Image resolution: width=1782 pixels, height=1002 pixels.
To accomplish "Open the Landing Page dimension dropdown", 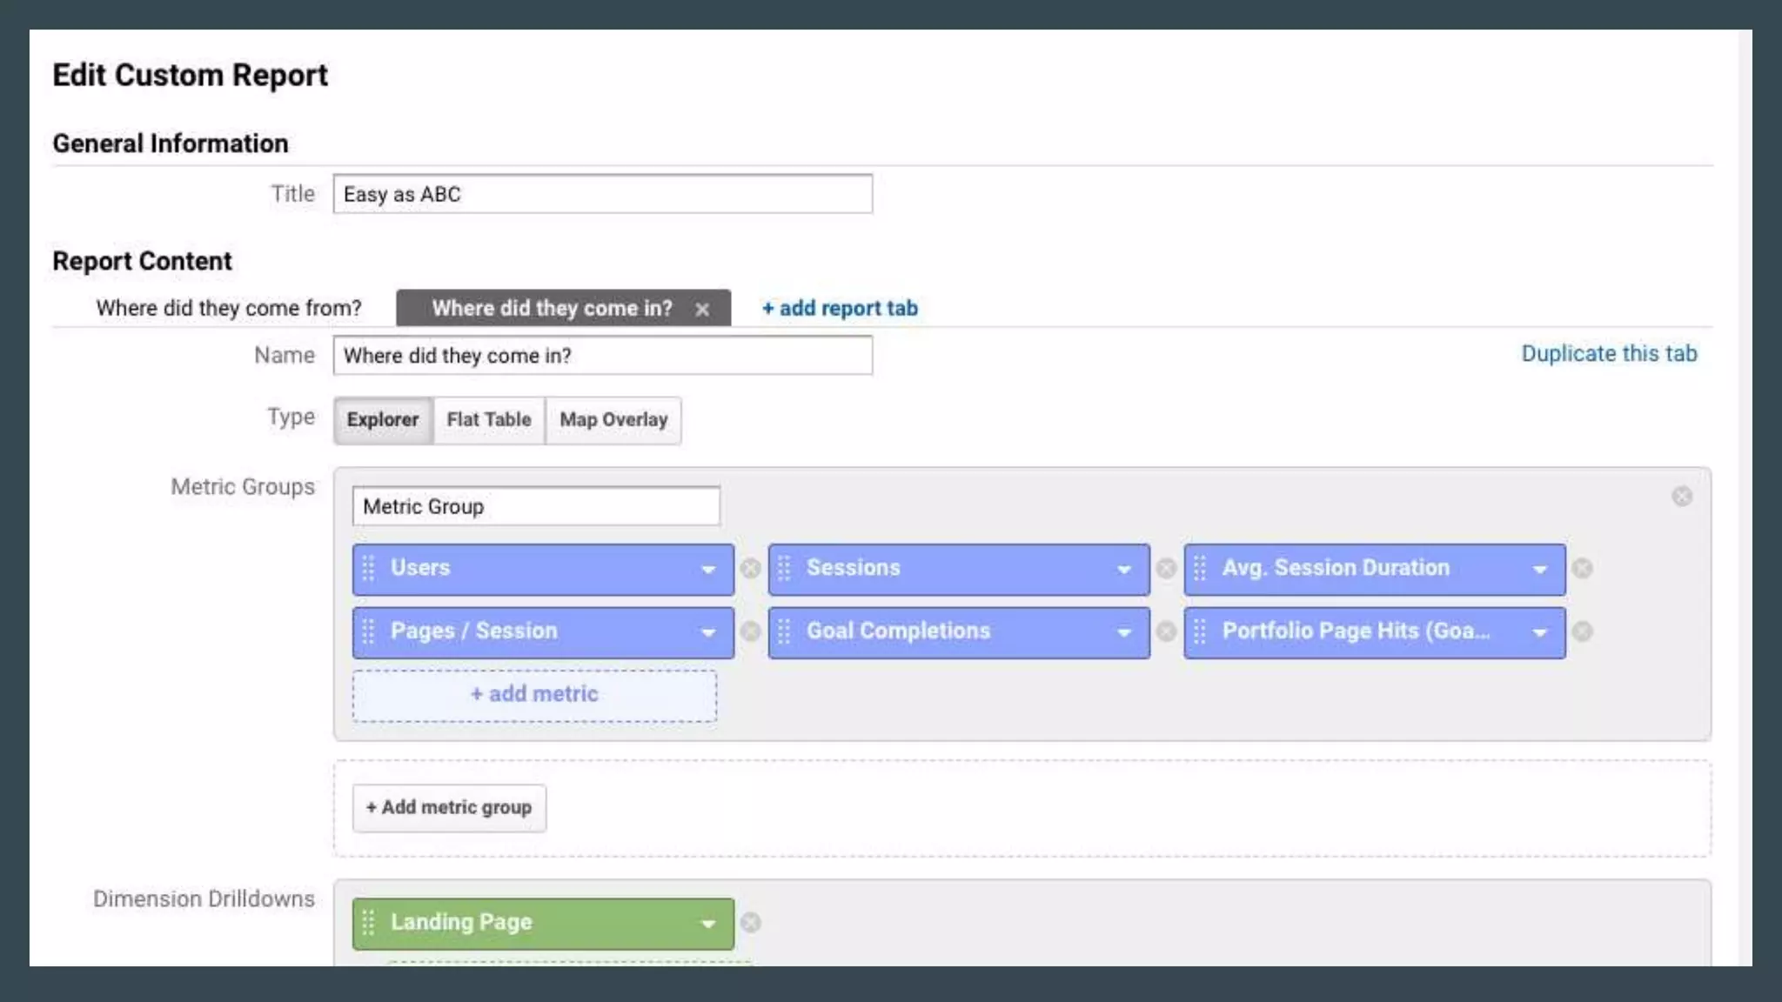I will [x=708, y=924].
